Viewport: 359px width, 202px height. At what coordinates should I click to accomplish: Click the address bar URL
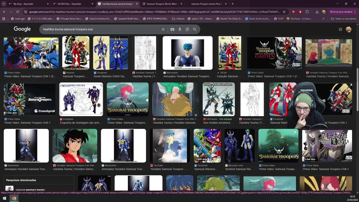pos(154,12)
